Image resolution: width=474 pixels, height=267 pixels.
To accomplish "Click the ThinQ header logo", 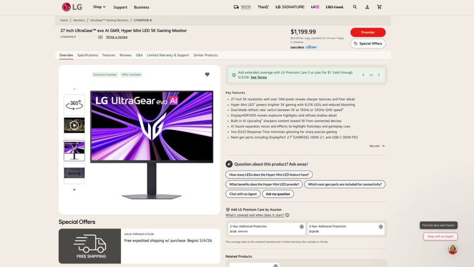I will pos(263,7).
